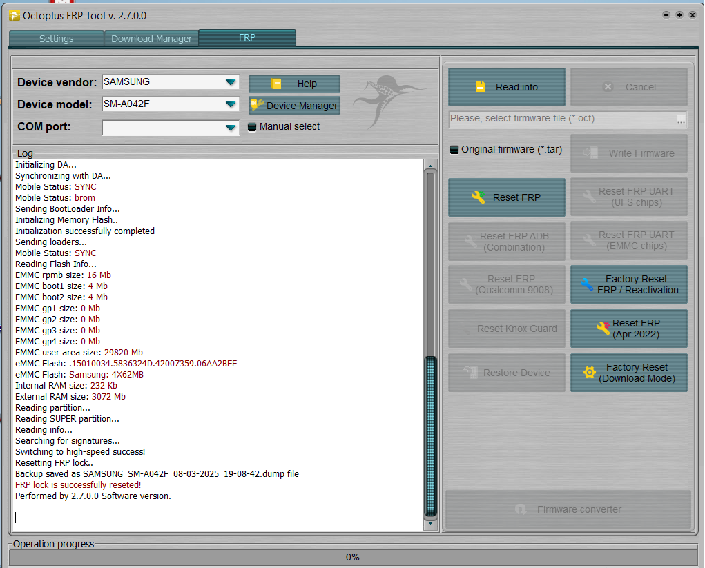The height and width of the screenshot is (568, 705).
Task: Click the 'Initialization successfully completed' line
Action: (85, 231)
